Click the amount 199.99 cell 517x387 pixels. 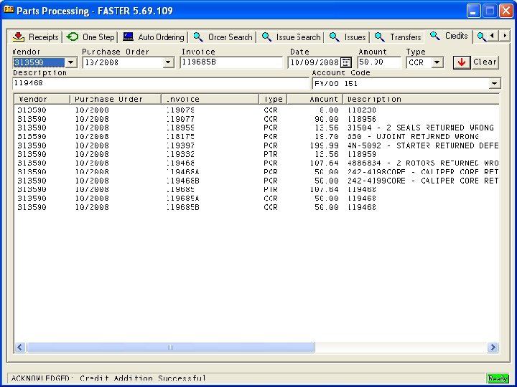click(x=324, y=145)
